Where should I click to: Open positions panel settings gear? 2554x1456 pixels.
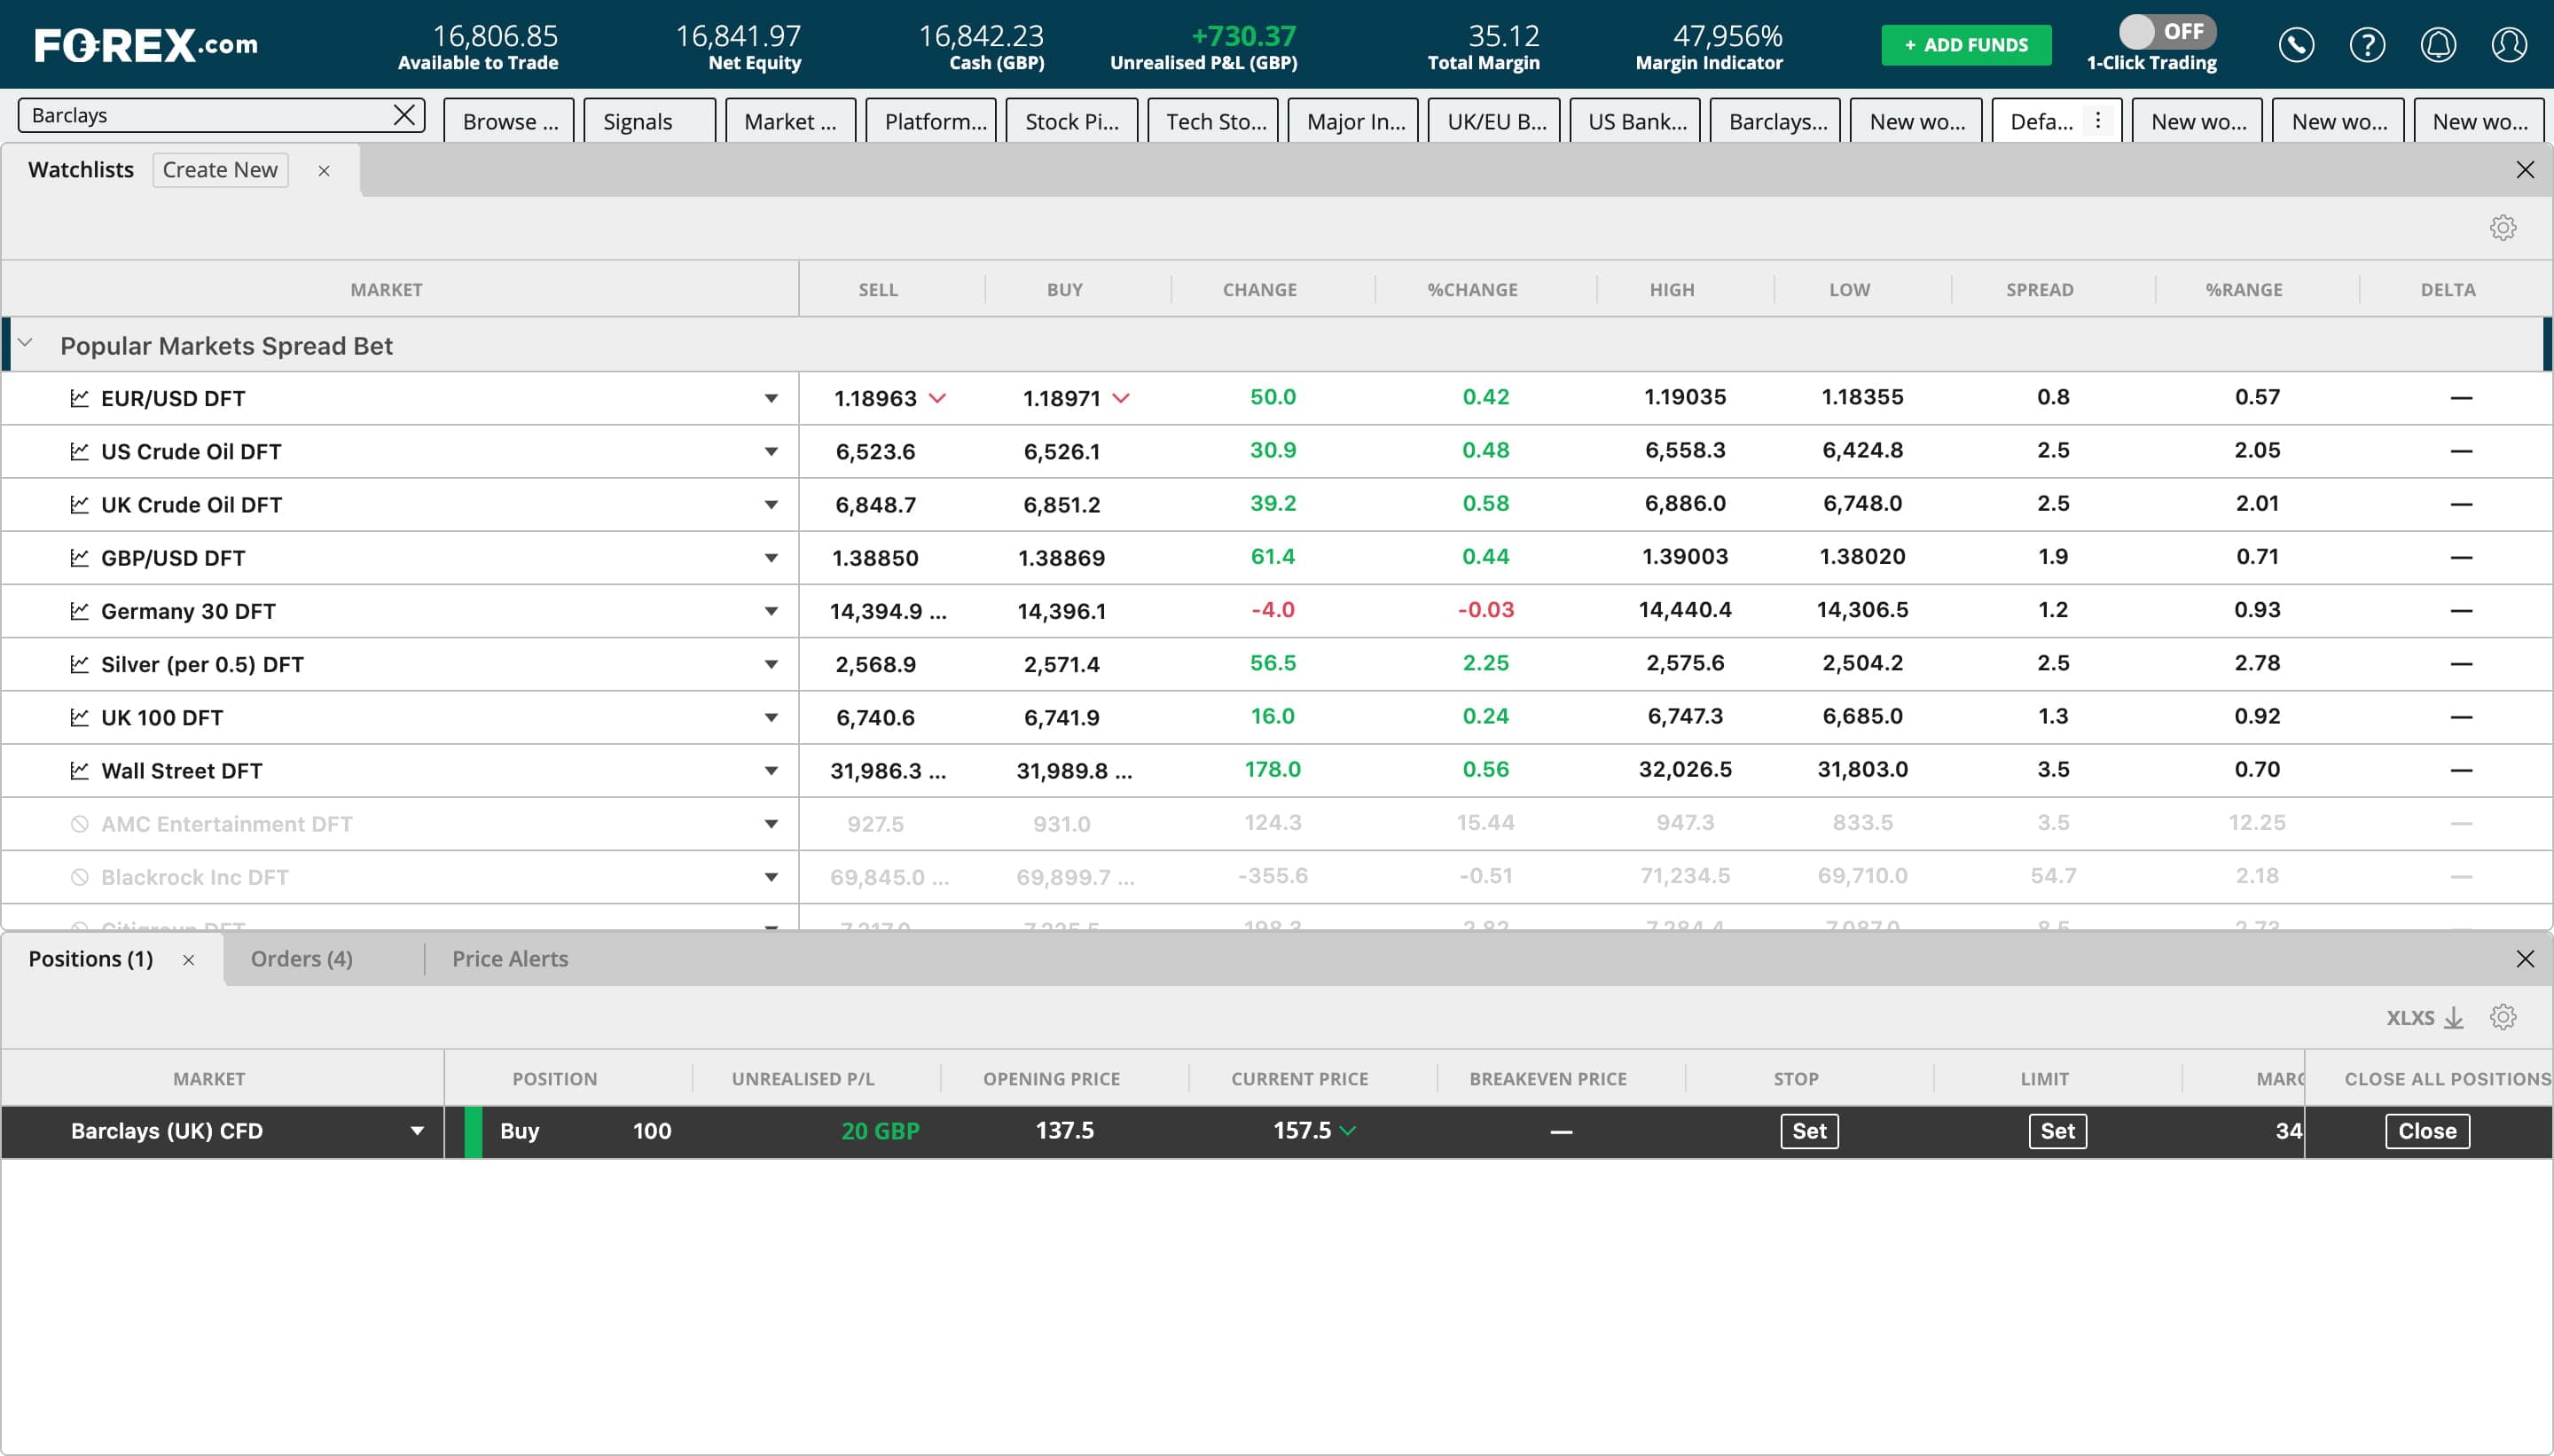(x=2503, y=1017)
